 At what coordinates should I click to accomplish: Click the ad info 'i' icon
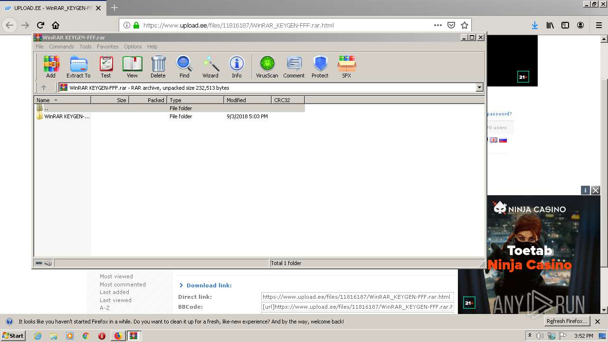pyautogui.click(x=585, y=190)
